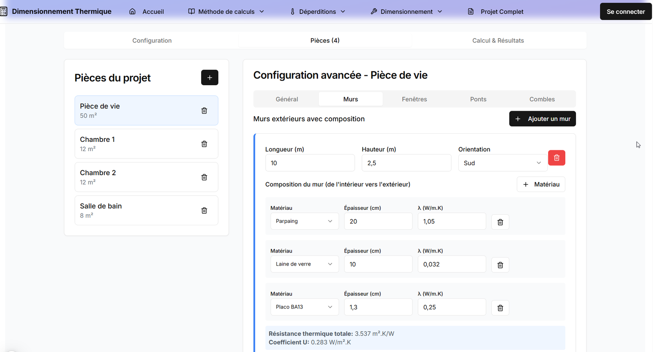This screenshot has height=352, width=653.
Task: Remove the Laine de verre layer
Action: click(500, 265)
